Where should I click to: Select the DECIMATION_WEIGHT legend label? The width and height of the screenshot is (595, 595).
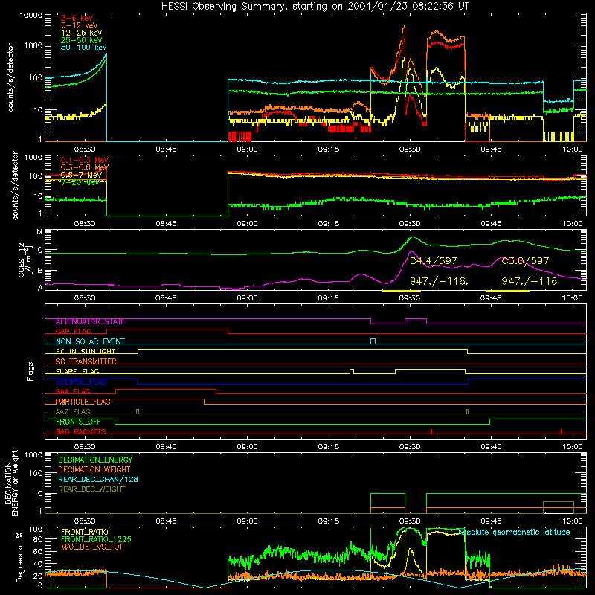(x=94, y=470)
